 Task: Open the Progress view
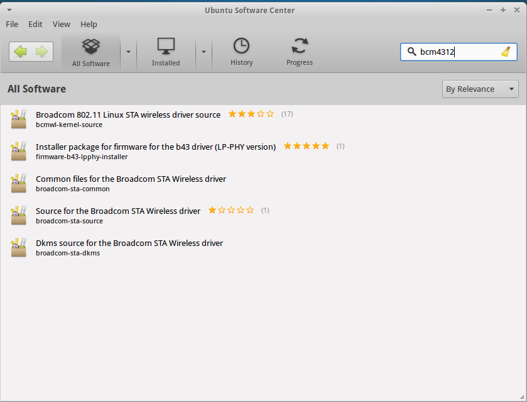300,52
